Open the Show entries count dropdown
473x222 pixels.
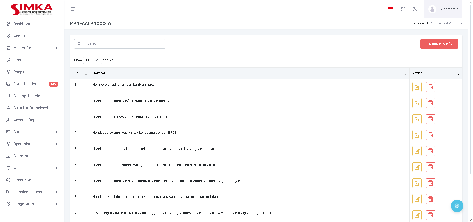[92, 60]
